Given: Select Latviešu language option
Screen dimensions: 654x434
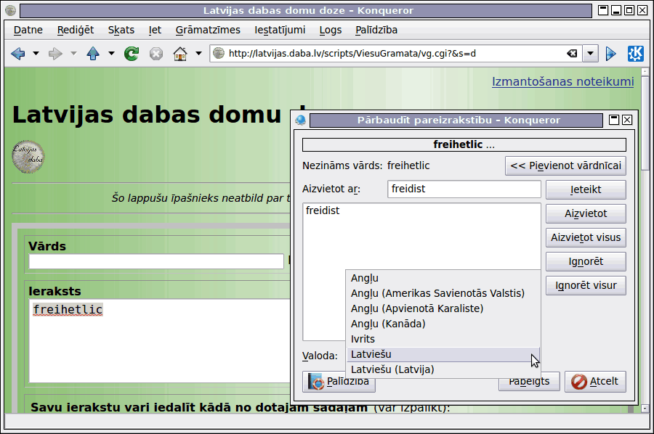Looking at the screenshot, I should click(x=443, y=354).
